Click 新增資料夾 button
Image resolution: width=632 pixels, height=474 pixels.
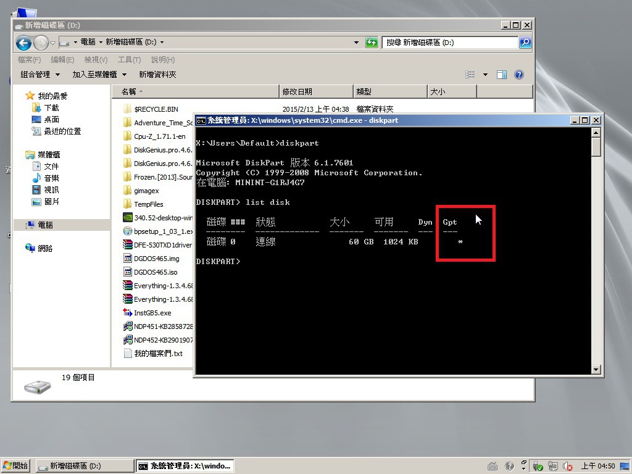(x=157, y=75)
